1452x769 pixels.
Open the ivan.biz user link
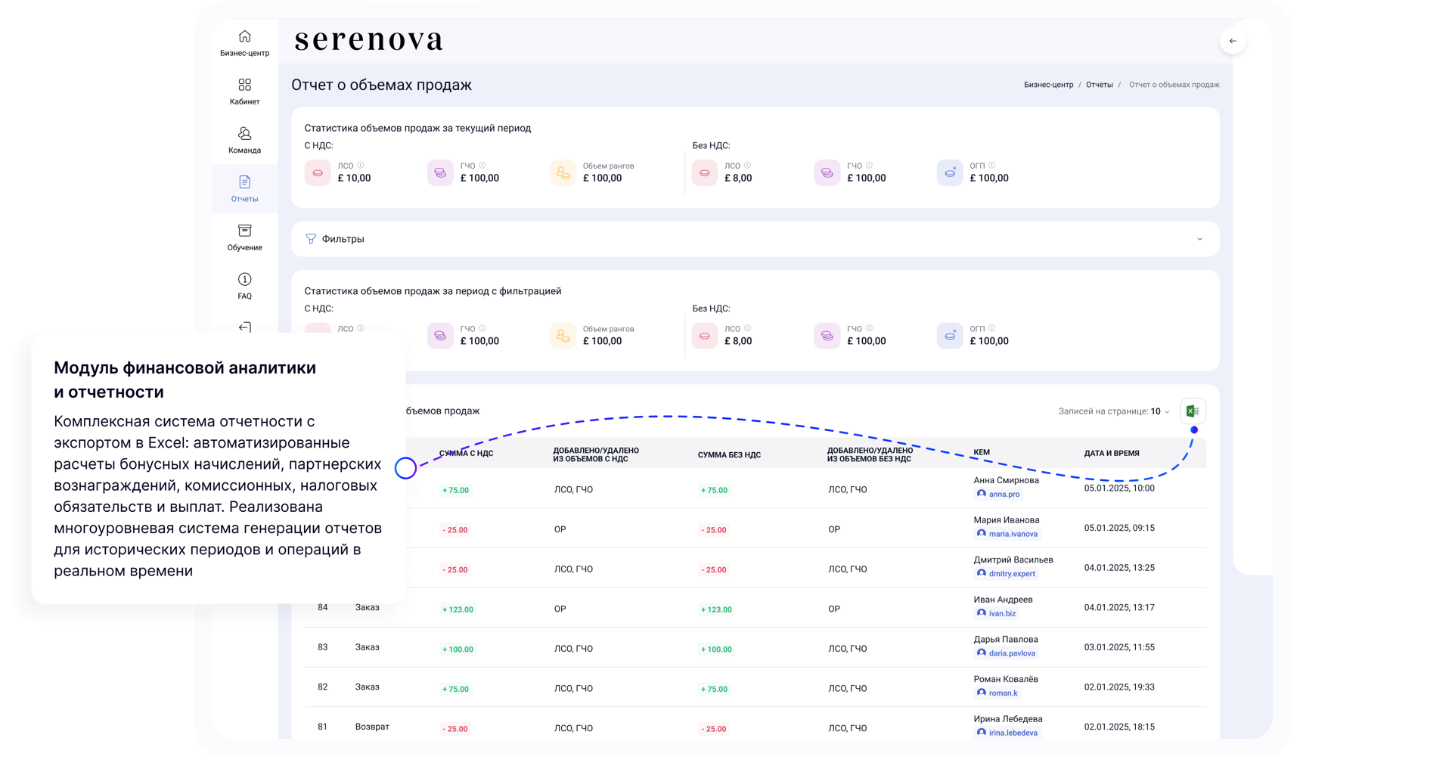(x=997, y=613)
